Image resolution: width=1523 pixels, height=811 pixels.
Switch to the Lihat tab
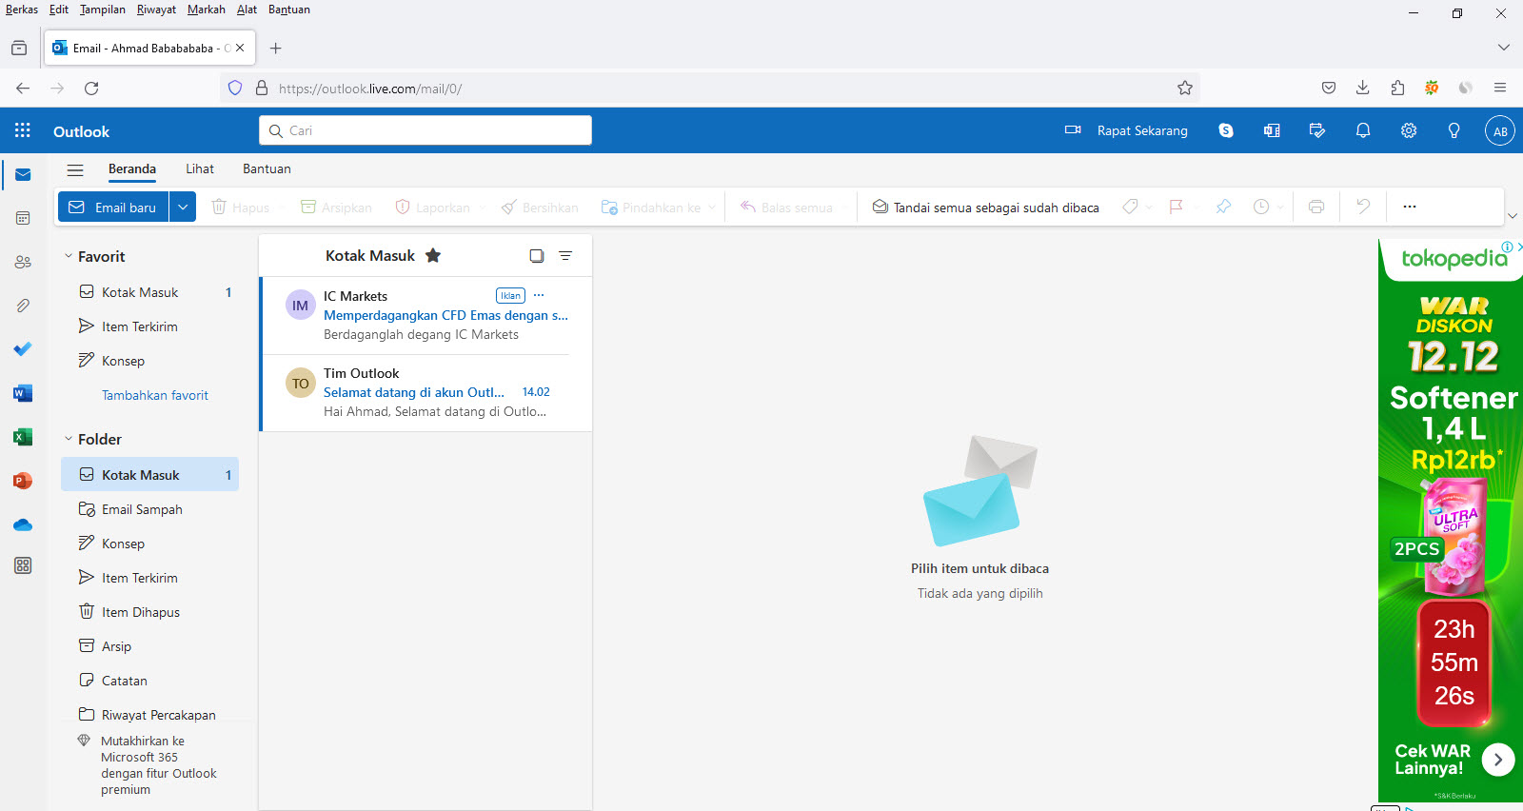pyautogui.click(x=200, y=168)
